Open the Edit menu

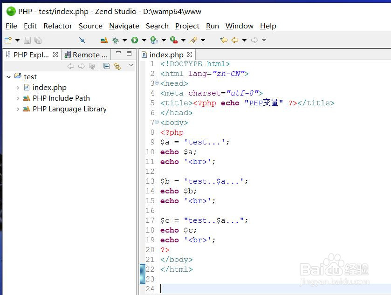pos(30,26)
